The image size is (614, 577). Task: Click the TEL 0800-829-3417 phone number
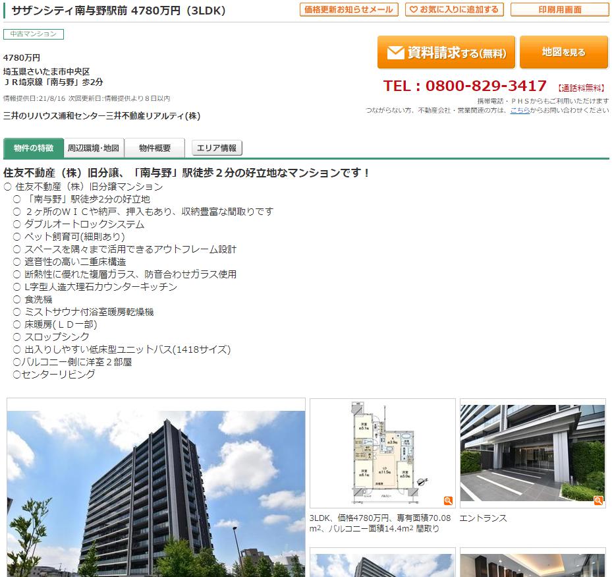(x=465, y=86)
